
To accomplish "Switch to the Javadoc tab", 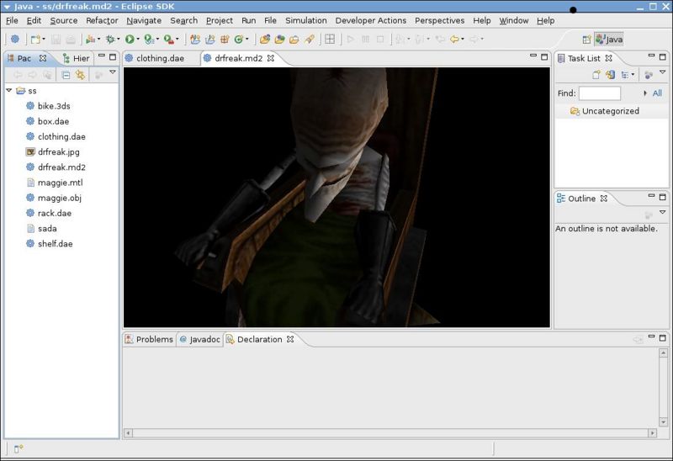I will (200, 339).
